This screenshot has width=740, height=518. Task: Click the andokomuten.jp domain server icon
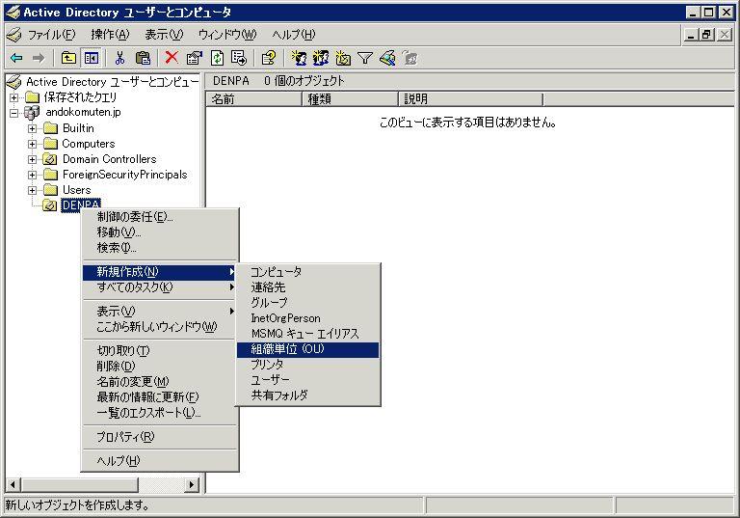click(32, 113)
